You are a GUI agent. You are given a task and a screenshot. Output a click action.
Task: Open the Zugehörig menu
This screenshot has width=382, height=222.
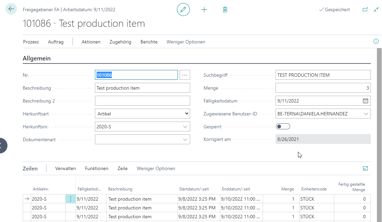tap(120, 42)
